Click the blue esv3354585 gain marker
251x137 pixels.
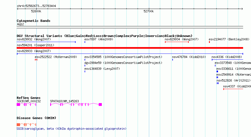click(x=85, y=60)
